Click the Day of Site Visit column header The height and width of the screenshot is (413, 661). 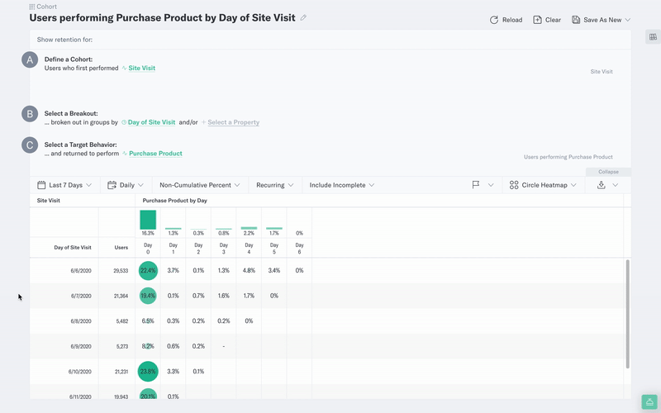coord(73,247)
